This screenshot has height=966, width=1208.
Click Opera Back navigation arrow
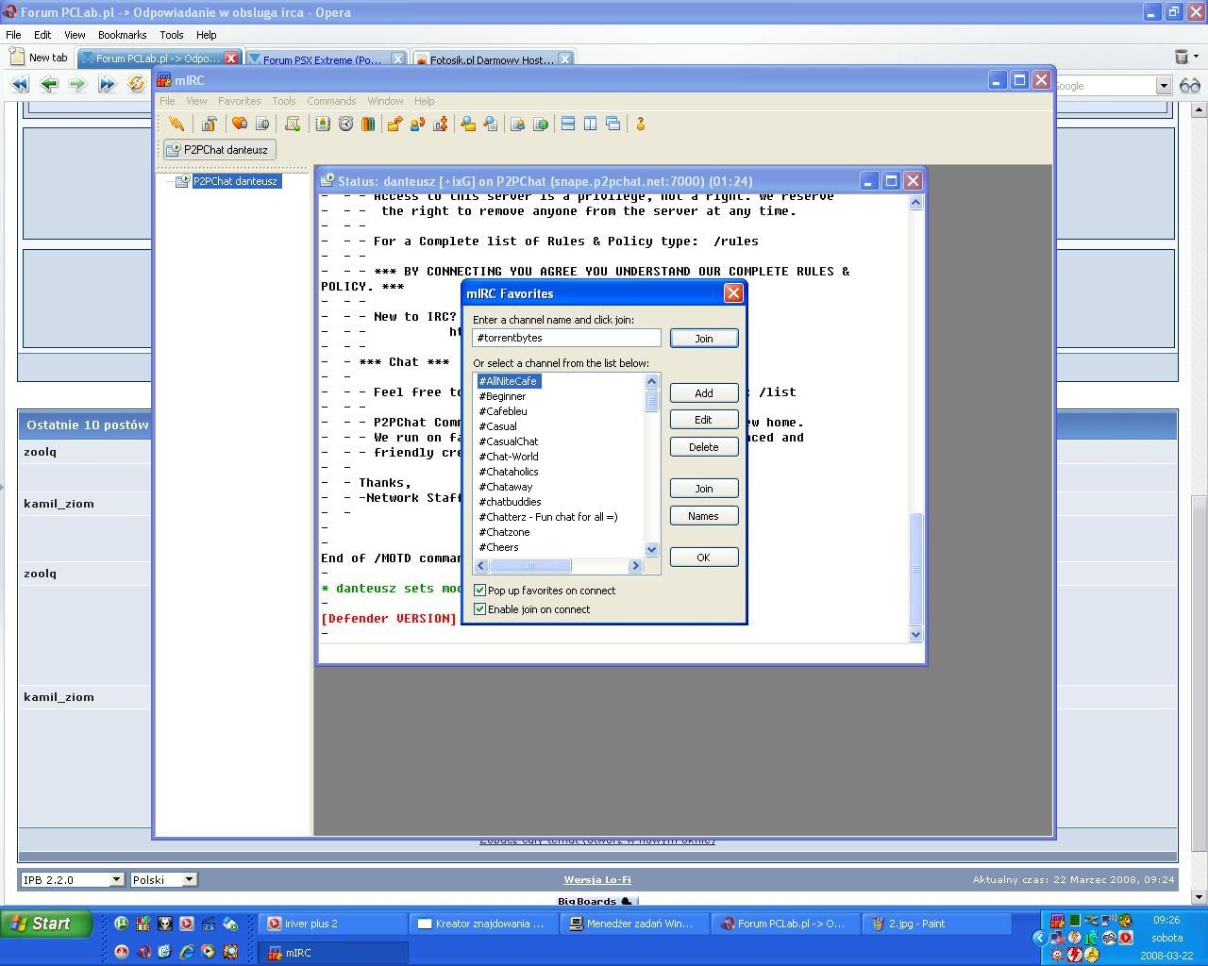click(x=48, y=84)
